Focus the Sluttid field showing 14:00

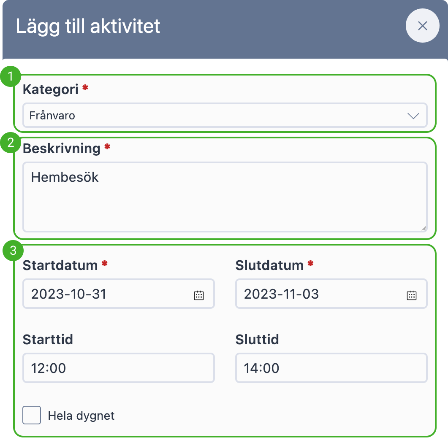[x=331, y=368]
